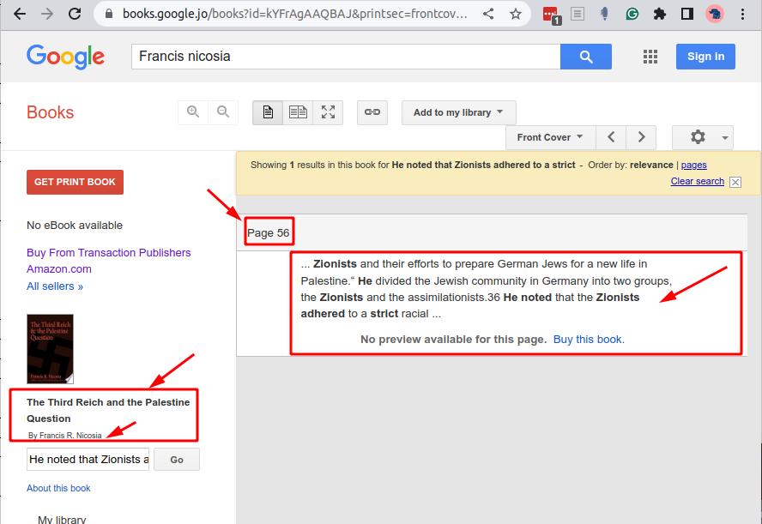Toggle full screen view
The image size is (762, 524).
click(328, 112)
